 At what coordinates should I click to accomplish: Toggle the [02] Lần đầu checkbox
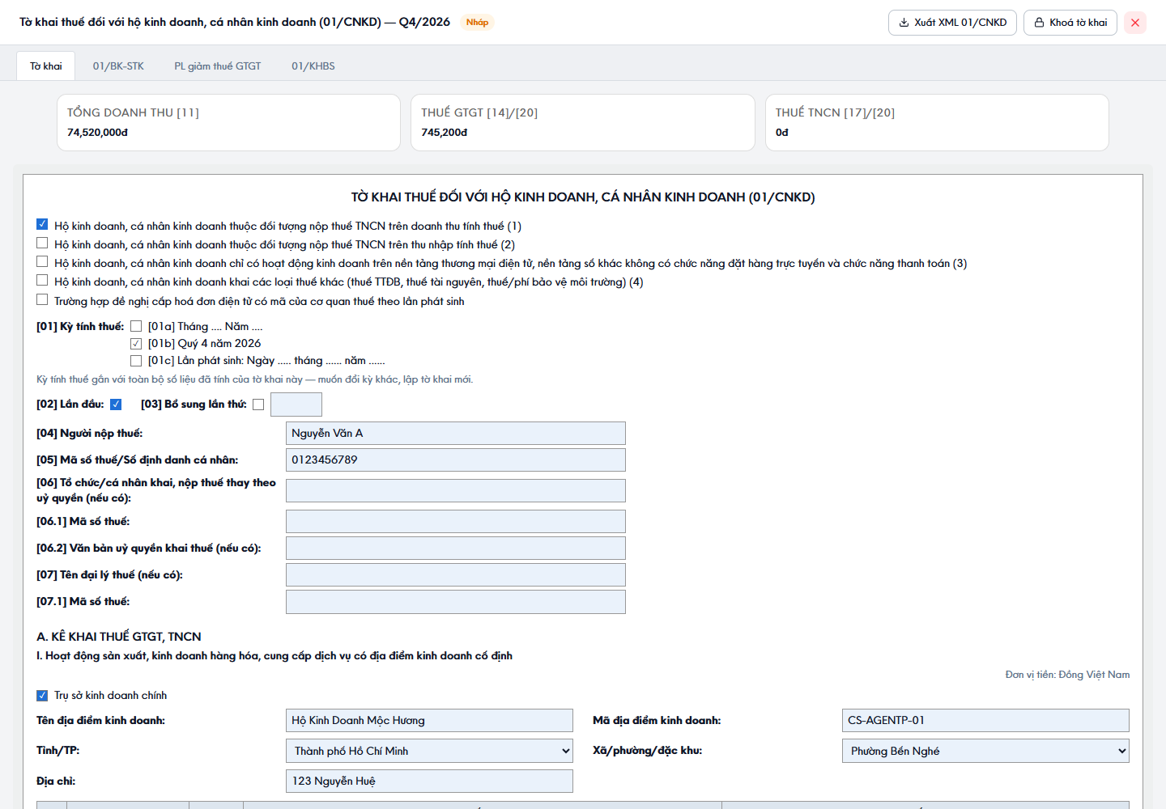116,404
